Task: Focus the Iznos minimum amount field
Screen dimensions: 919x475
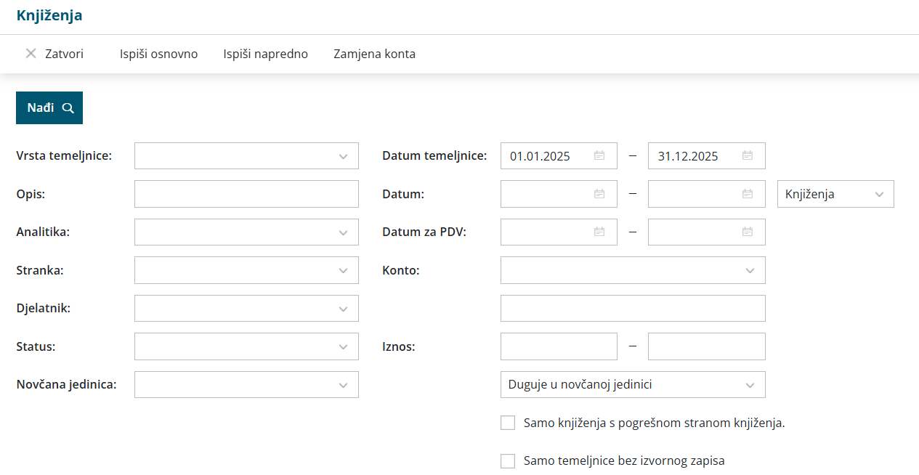Action: point(559,346)
